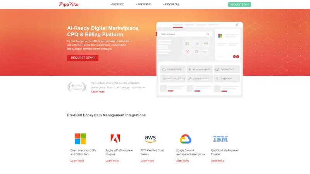Click the Google icon in mockup grid
The image size is (310, 174).
[x=196, y=51]
